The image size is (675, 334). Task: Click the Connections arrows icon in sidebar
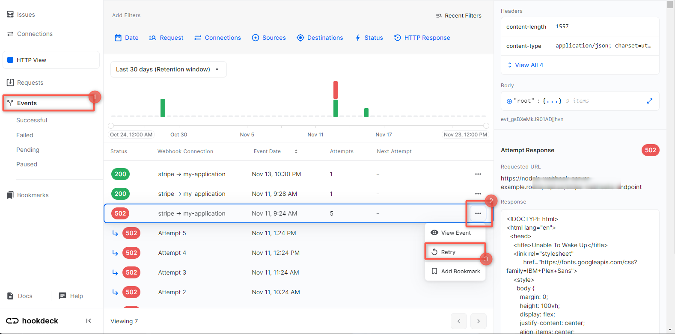(10, 34)
